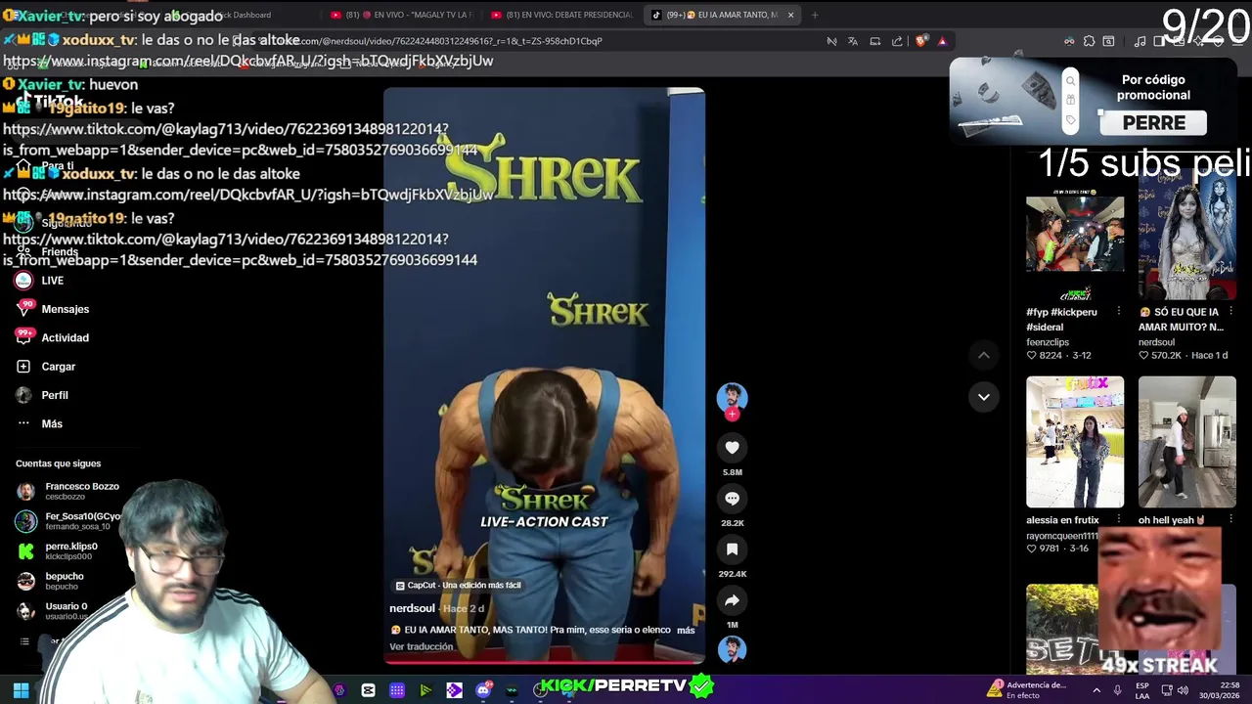Open the browser extensions puzzle icon
The width and height of the screenshot is (1252, 704).
(x=1089, y=41)
